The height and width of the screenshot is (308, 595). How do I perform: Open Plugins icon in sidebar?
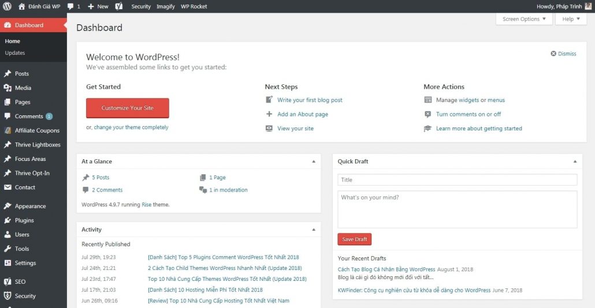point(8,220)
